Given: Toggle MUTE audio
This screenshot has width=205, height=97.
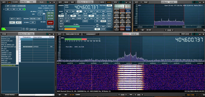Looking at the screenshot, I should coord(61,24).
